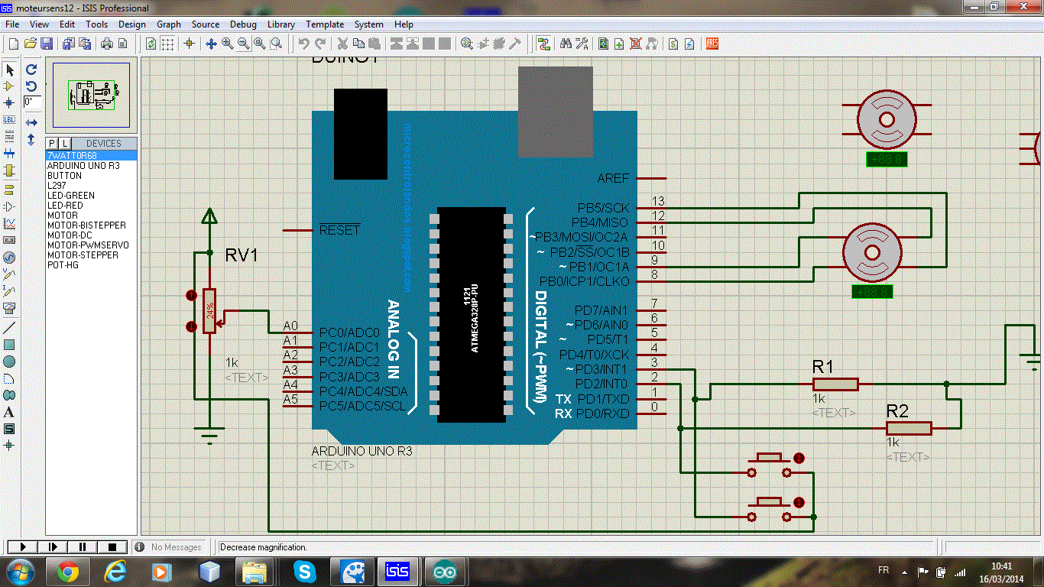Run the Electrical Rule Check

point(689,44)
